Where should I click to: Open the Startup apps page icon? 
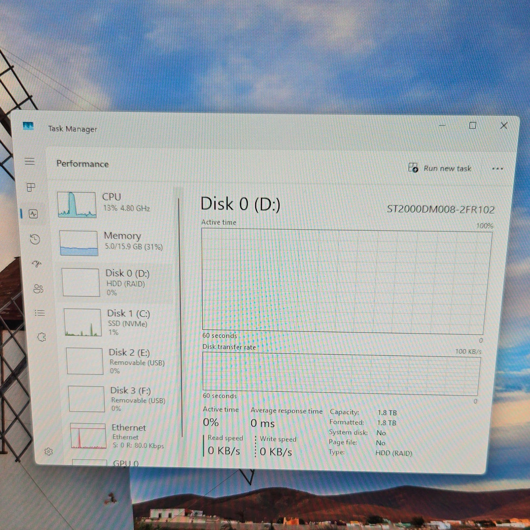(x=37, y=264)
